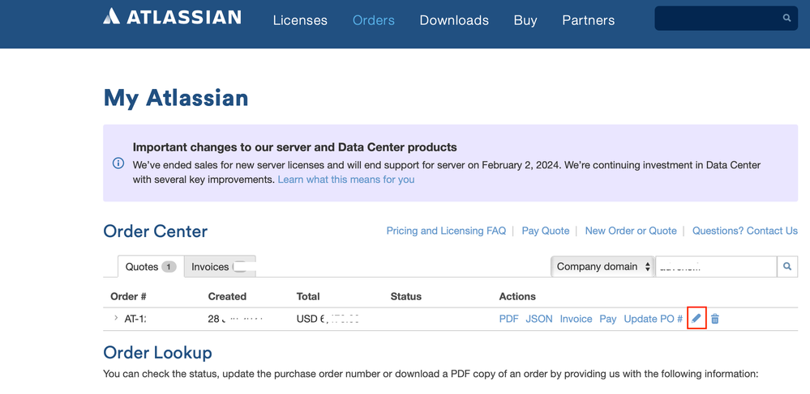Go to the Orders section
The image size is (810, 394).
point(374,20)
